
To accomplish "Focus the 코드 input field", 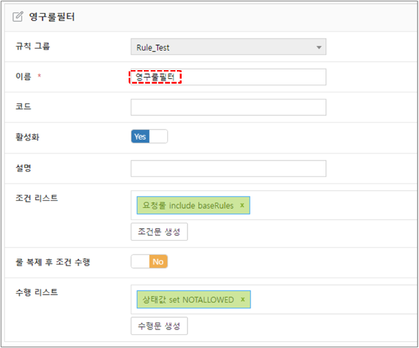I will tap(228, 107).
